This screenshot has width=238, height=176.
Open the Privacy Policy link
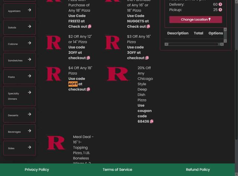coord(37,170)
